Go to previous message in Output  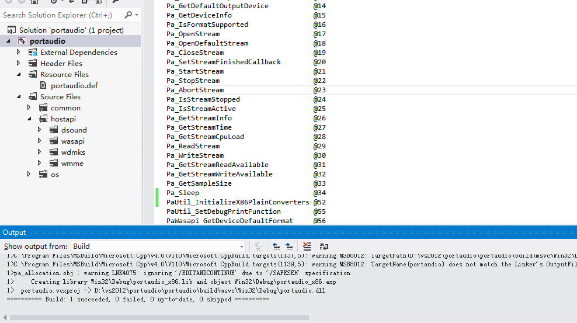(x=276, y=246)
